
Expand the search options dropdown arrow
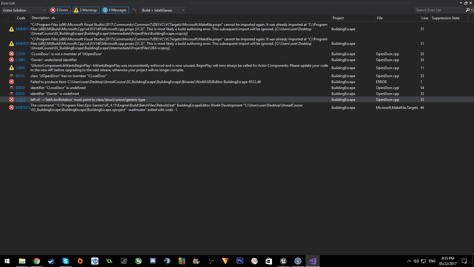point(472,10)
